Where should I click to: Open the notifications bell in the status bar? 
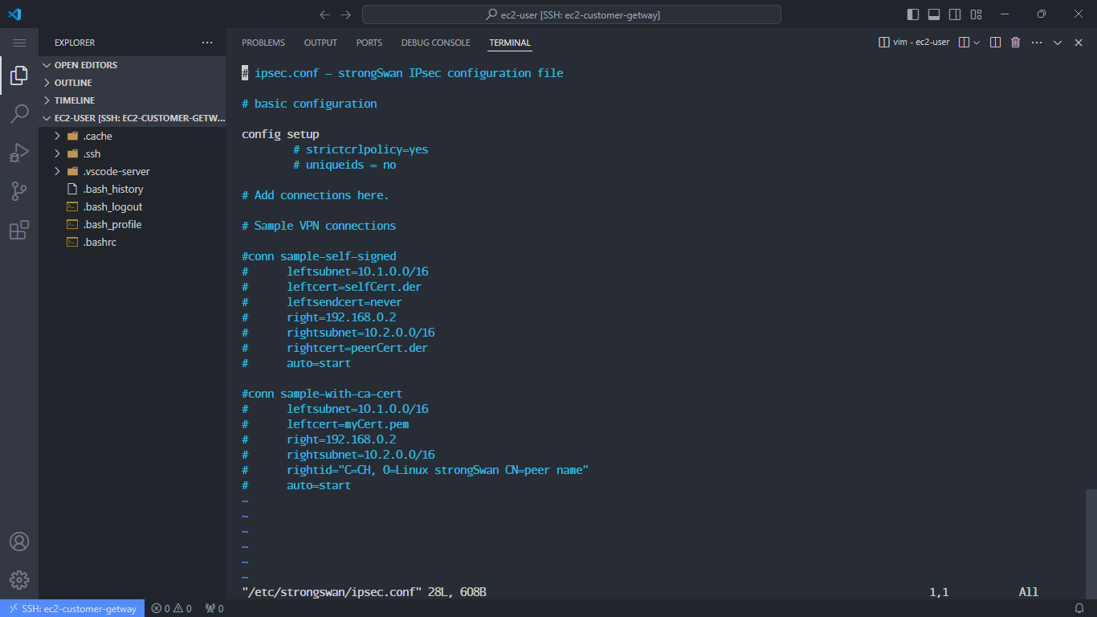click(1080, 608)
